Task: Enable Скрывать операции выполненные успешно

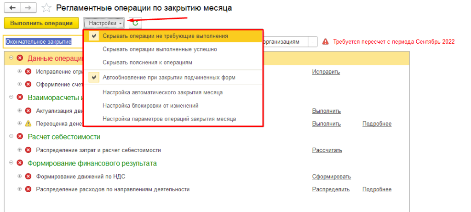Action: 160,49
